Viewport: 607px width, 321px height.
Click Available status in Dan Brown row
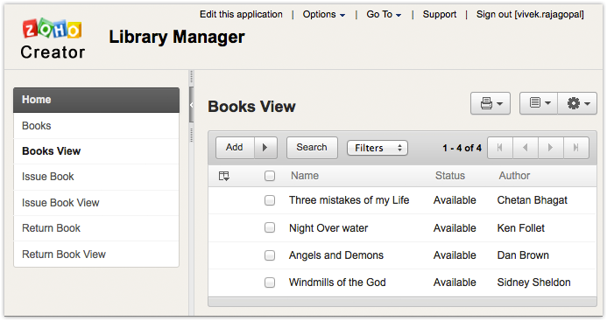455,255
